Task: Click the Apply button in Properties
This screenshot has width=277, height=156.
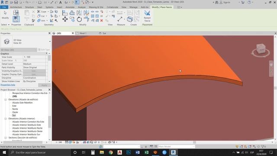Action: pos(44,85)
